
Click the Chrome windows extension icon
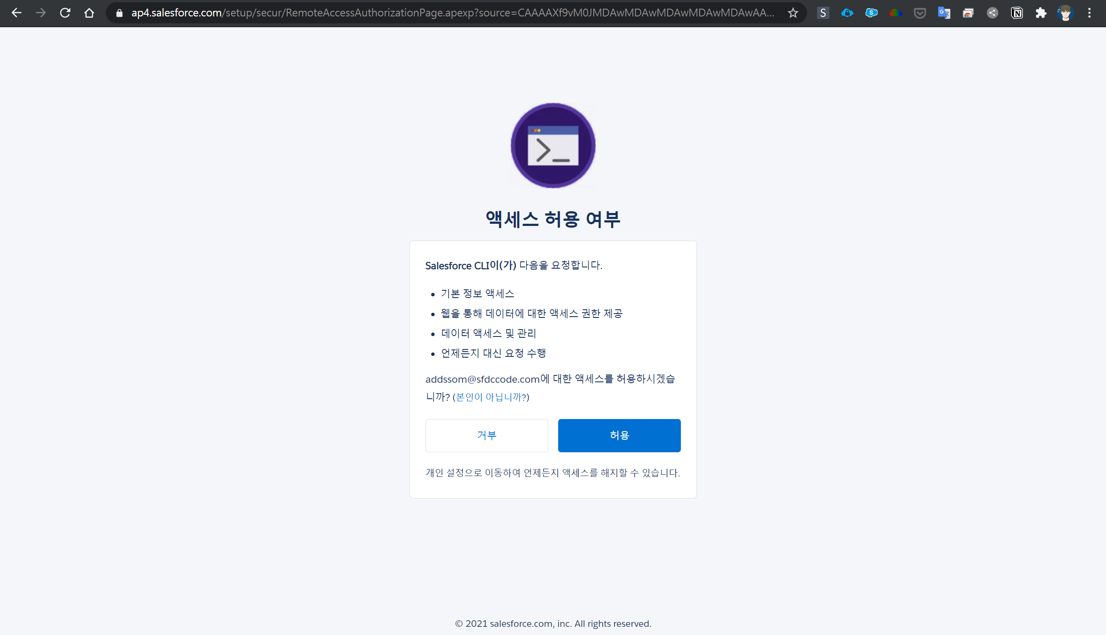click(x=968, y=13)
